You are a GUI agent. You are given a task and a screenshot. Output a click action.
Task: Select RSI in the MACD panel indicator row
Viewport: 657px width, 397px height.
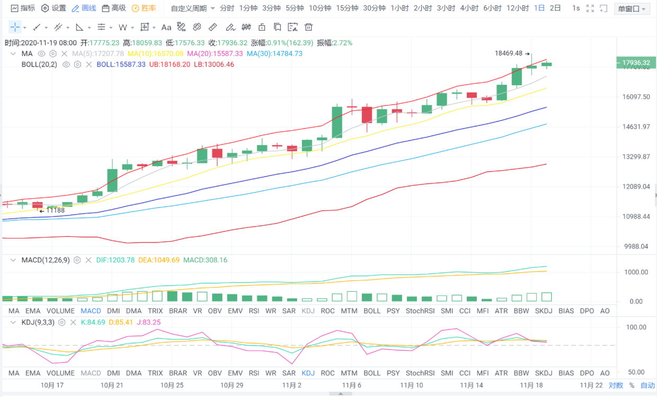(x=254, y=311)
